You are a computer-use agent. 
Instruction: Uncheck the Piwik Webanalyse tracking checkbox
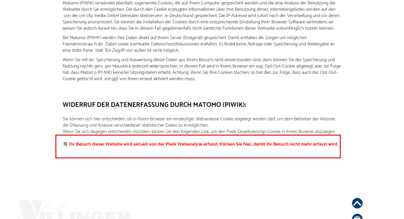click(66, 144)
